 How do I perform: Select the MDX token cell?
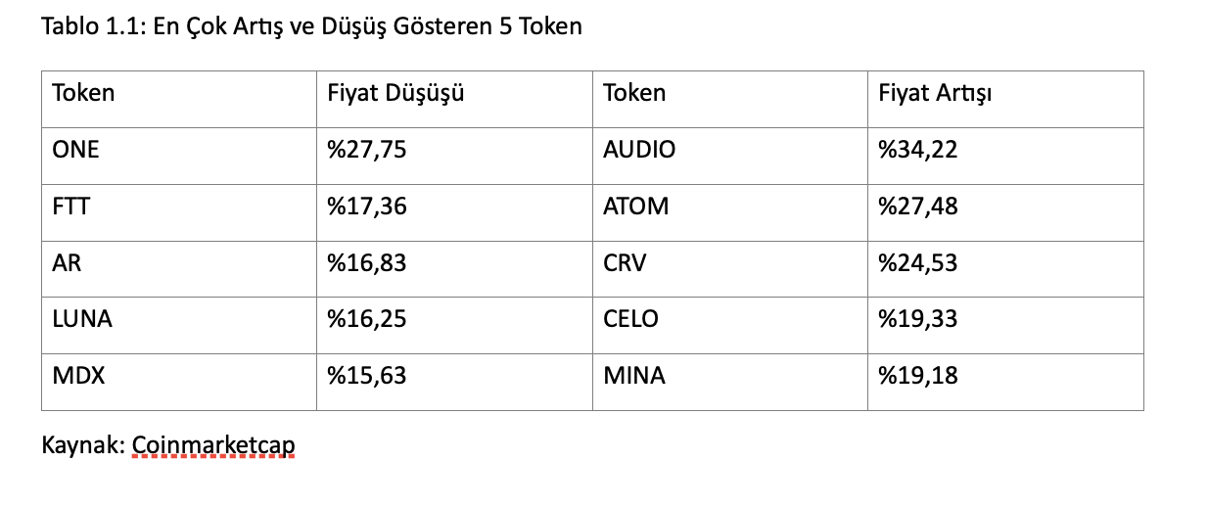click(x=179, y=382)
